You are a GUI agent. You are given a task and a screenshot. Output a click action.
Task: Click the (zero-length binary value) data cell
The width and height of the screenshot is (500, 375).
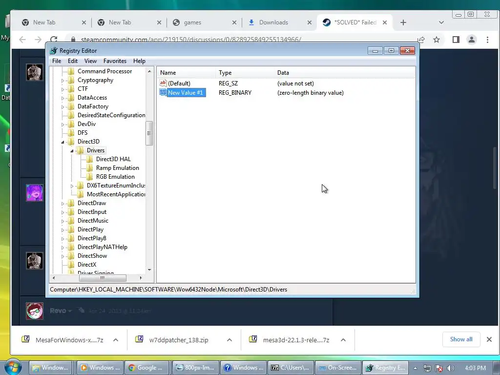point(310,92)
